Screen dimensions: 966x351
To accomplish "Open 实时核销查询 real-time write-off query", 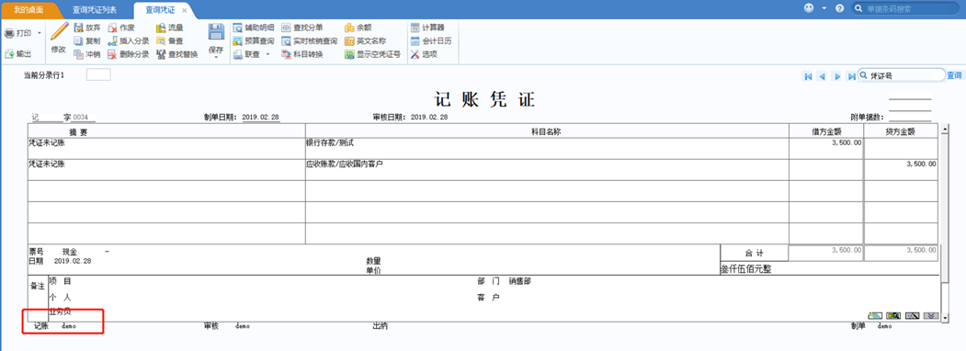I will click(309, 40).
